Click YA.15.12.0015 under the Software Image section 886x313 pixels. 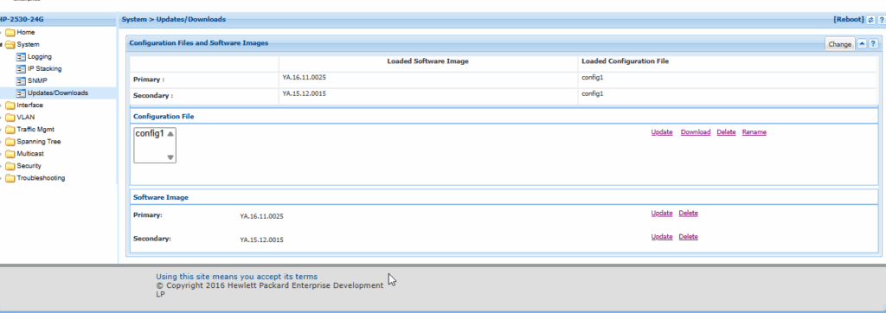point(261,240)
